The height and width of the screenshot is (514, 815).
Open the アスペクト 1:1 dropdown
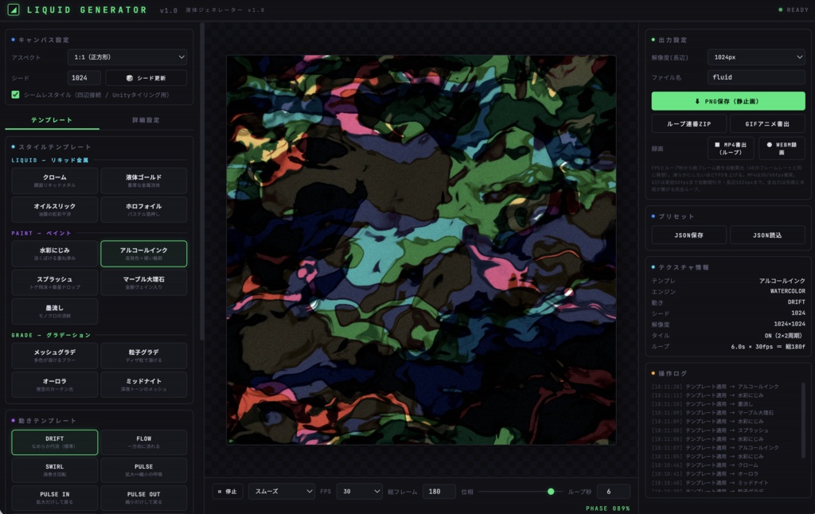pyautogui.click(x=128, y=57)
